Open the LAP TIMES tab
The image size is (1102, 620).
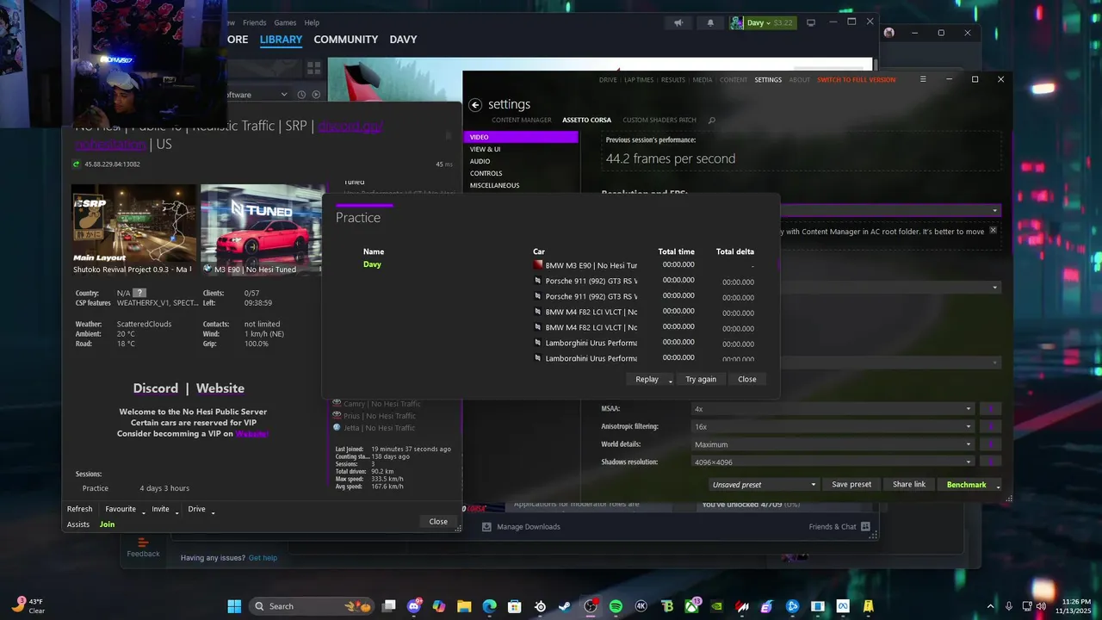[639, 79]
